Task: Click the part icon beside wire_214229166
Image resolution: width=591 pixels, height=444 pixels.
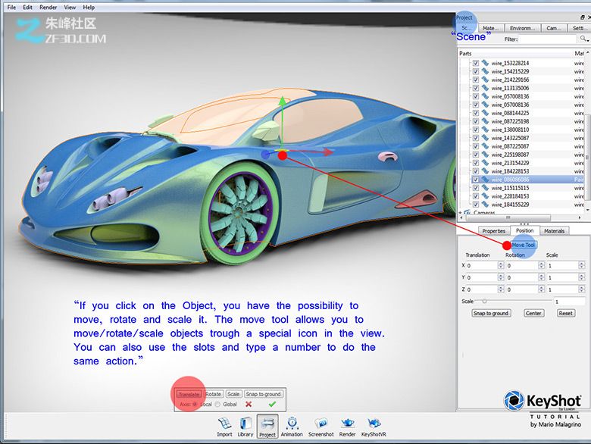Action: point(485,80)
